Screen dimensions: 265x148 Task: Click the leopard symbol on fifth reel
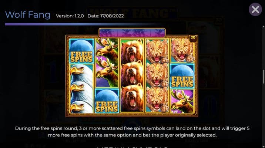point(182,51)
